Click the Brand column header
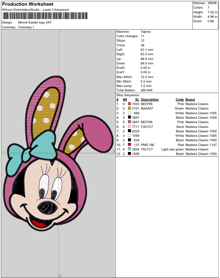Viewport: 220px width, 278px height. (190, 100)
